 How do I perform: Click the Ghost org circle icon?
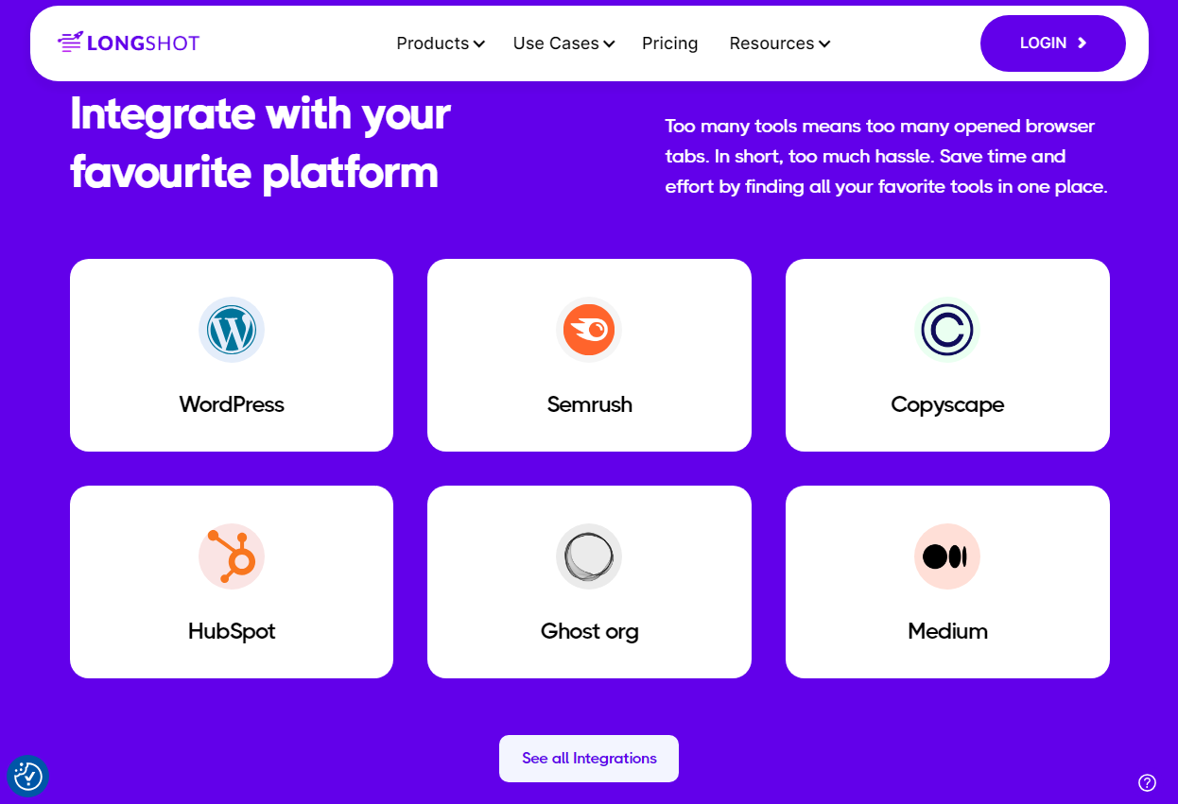pos(589,556)
